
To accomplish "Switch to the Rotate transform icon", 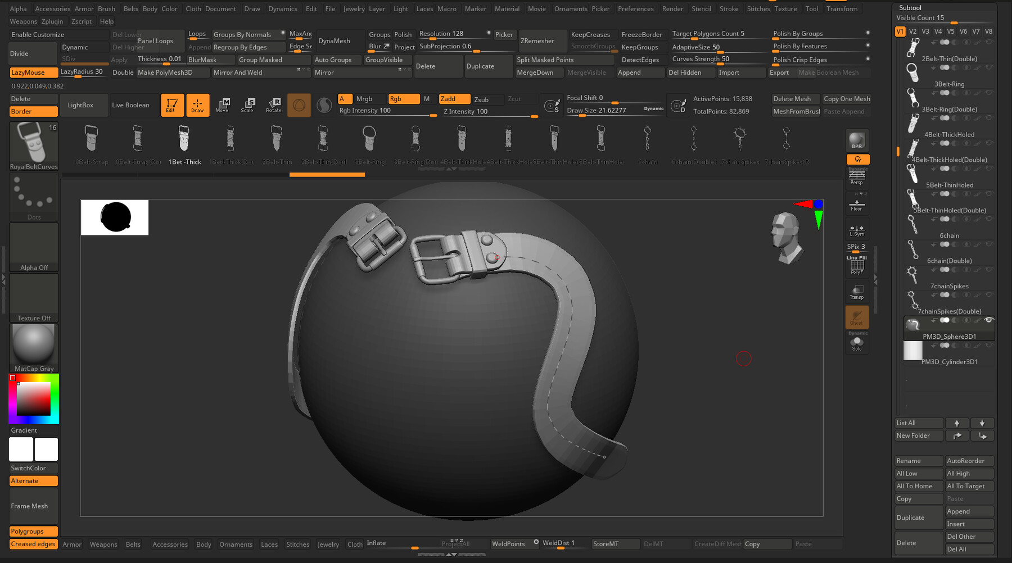I will tap(273, 105).
